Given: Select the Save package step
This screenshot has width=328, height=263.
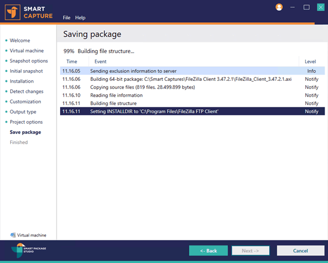Looking at the screenshot, I should tap(25, 132).
